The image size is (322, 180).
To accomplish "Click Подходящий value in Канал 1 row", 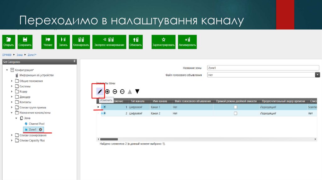I will point(268,107).
